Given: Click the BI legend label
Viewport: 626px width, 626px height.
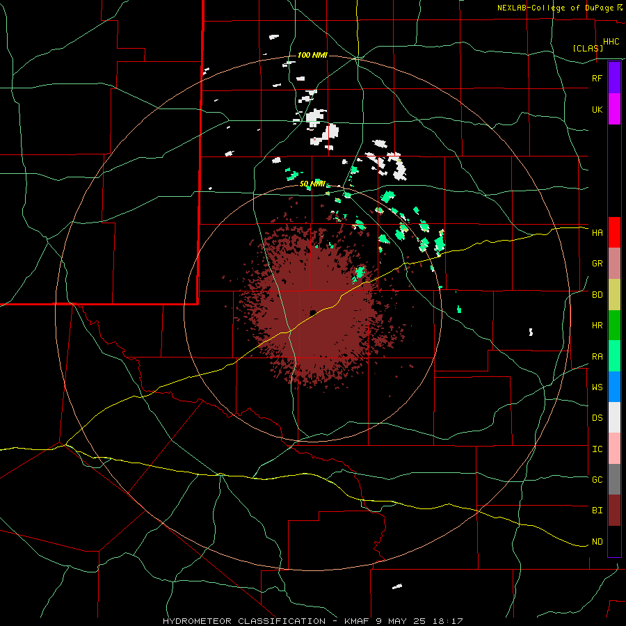Looking at the screenshot, I should [x=597, y=511].
